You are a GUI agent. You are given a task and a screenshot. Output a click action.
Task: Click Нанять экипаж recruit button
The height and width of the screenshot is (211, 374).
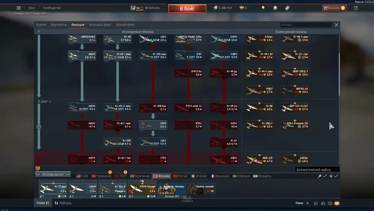[202, 189]
